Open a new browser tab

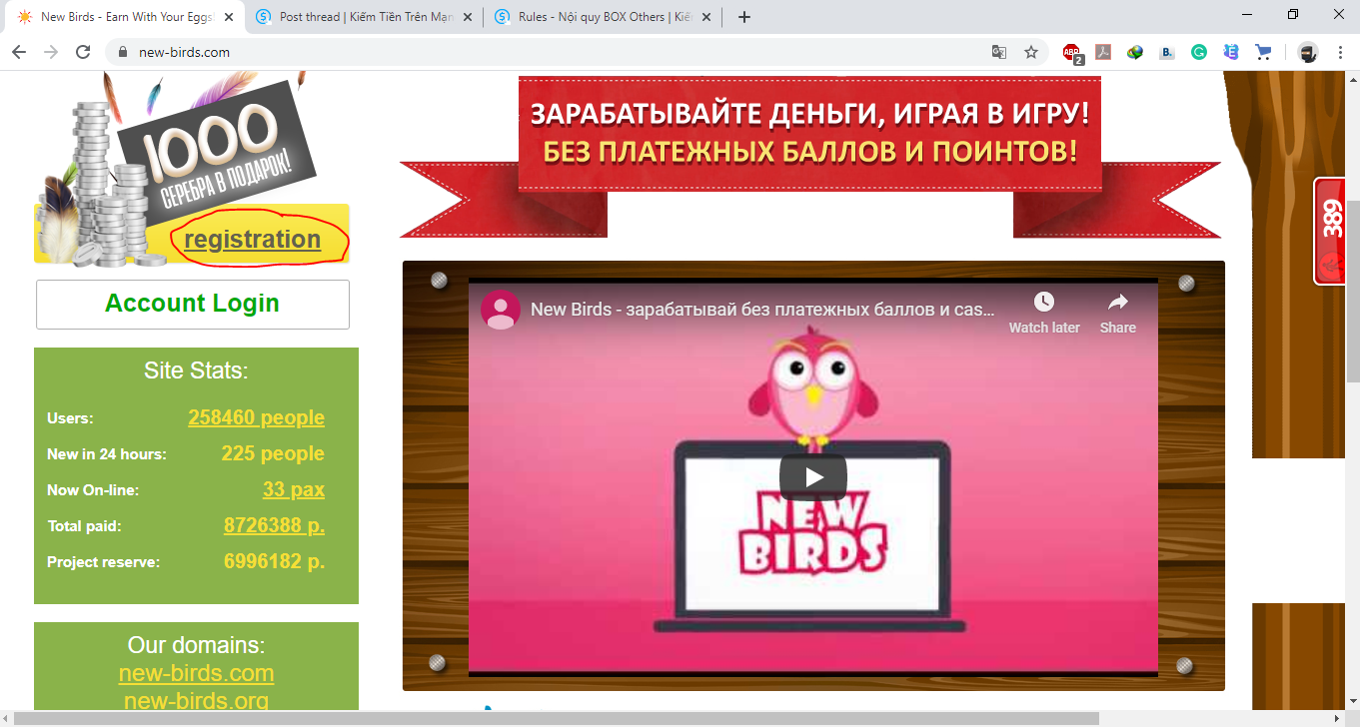pyautogui.click(x=743, y=17)
